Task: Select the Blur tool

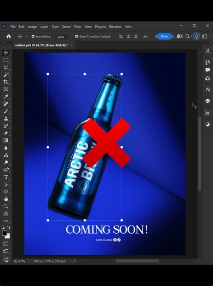Action: [6, 148]
